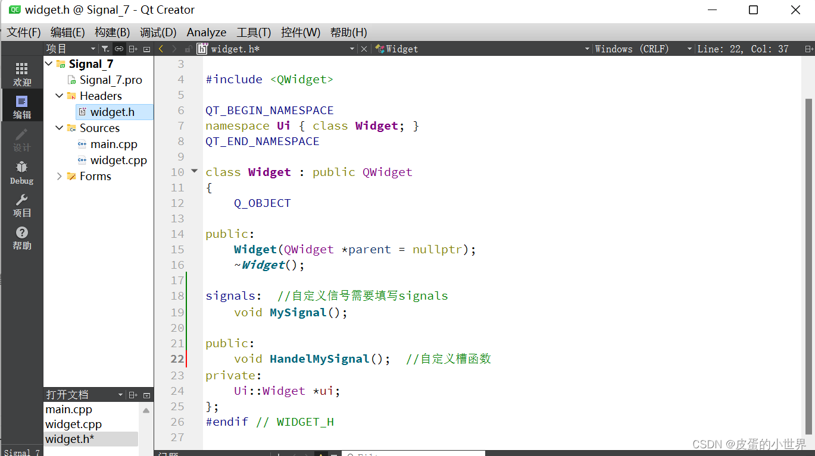
Task: Switch to widget.cpp in open documents
Action: (x=74, y=424)
